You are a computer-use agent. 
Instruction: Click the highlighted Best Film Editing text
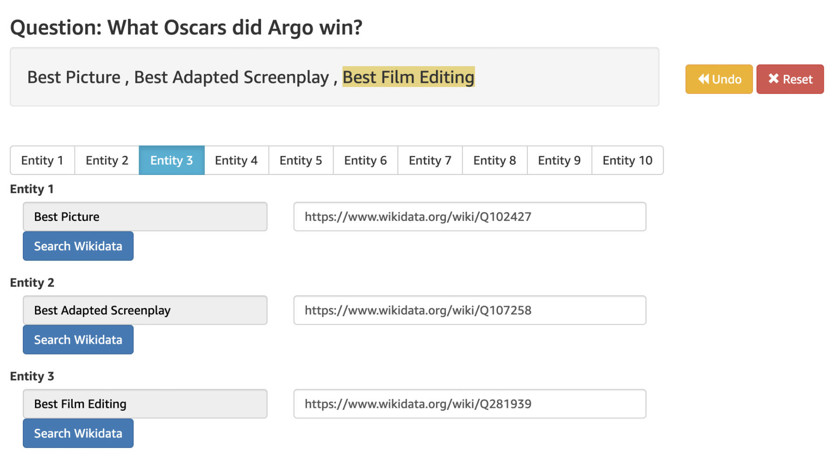tap(408, 77)
